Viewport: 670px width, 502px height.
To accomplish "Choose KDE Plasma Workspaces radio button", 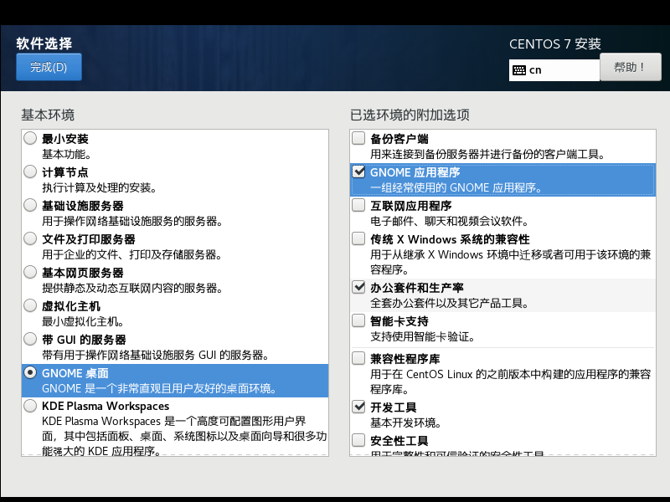I will 30,406.
